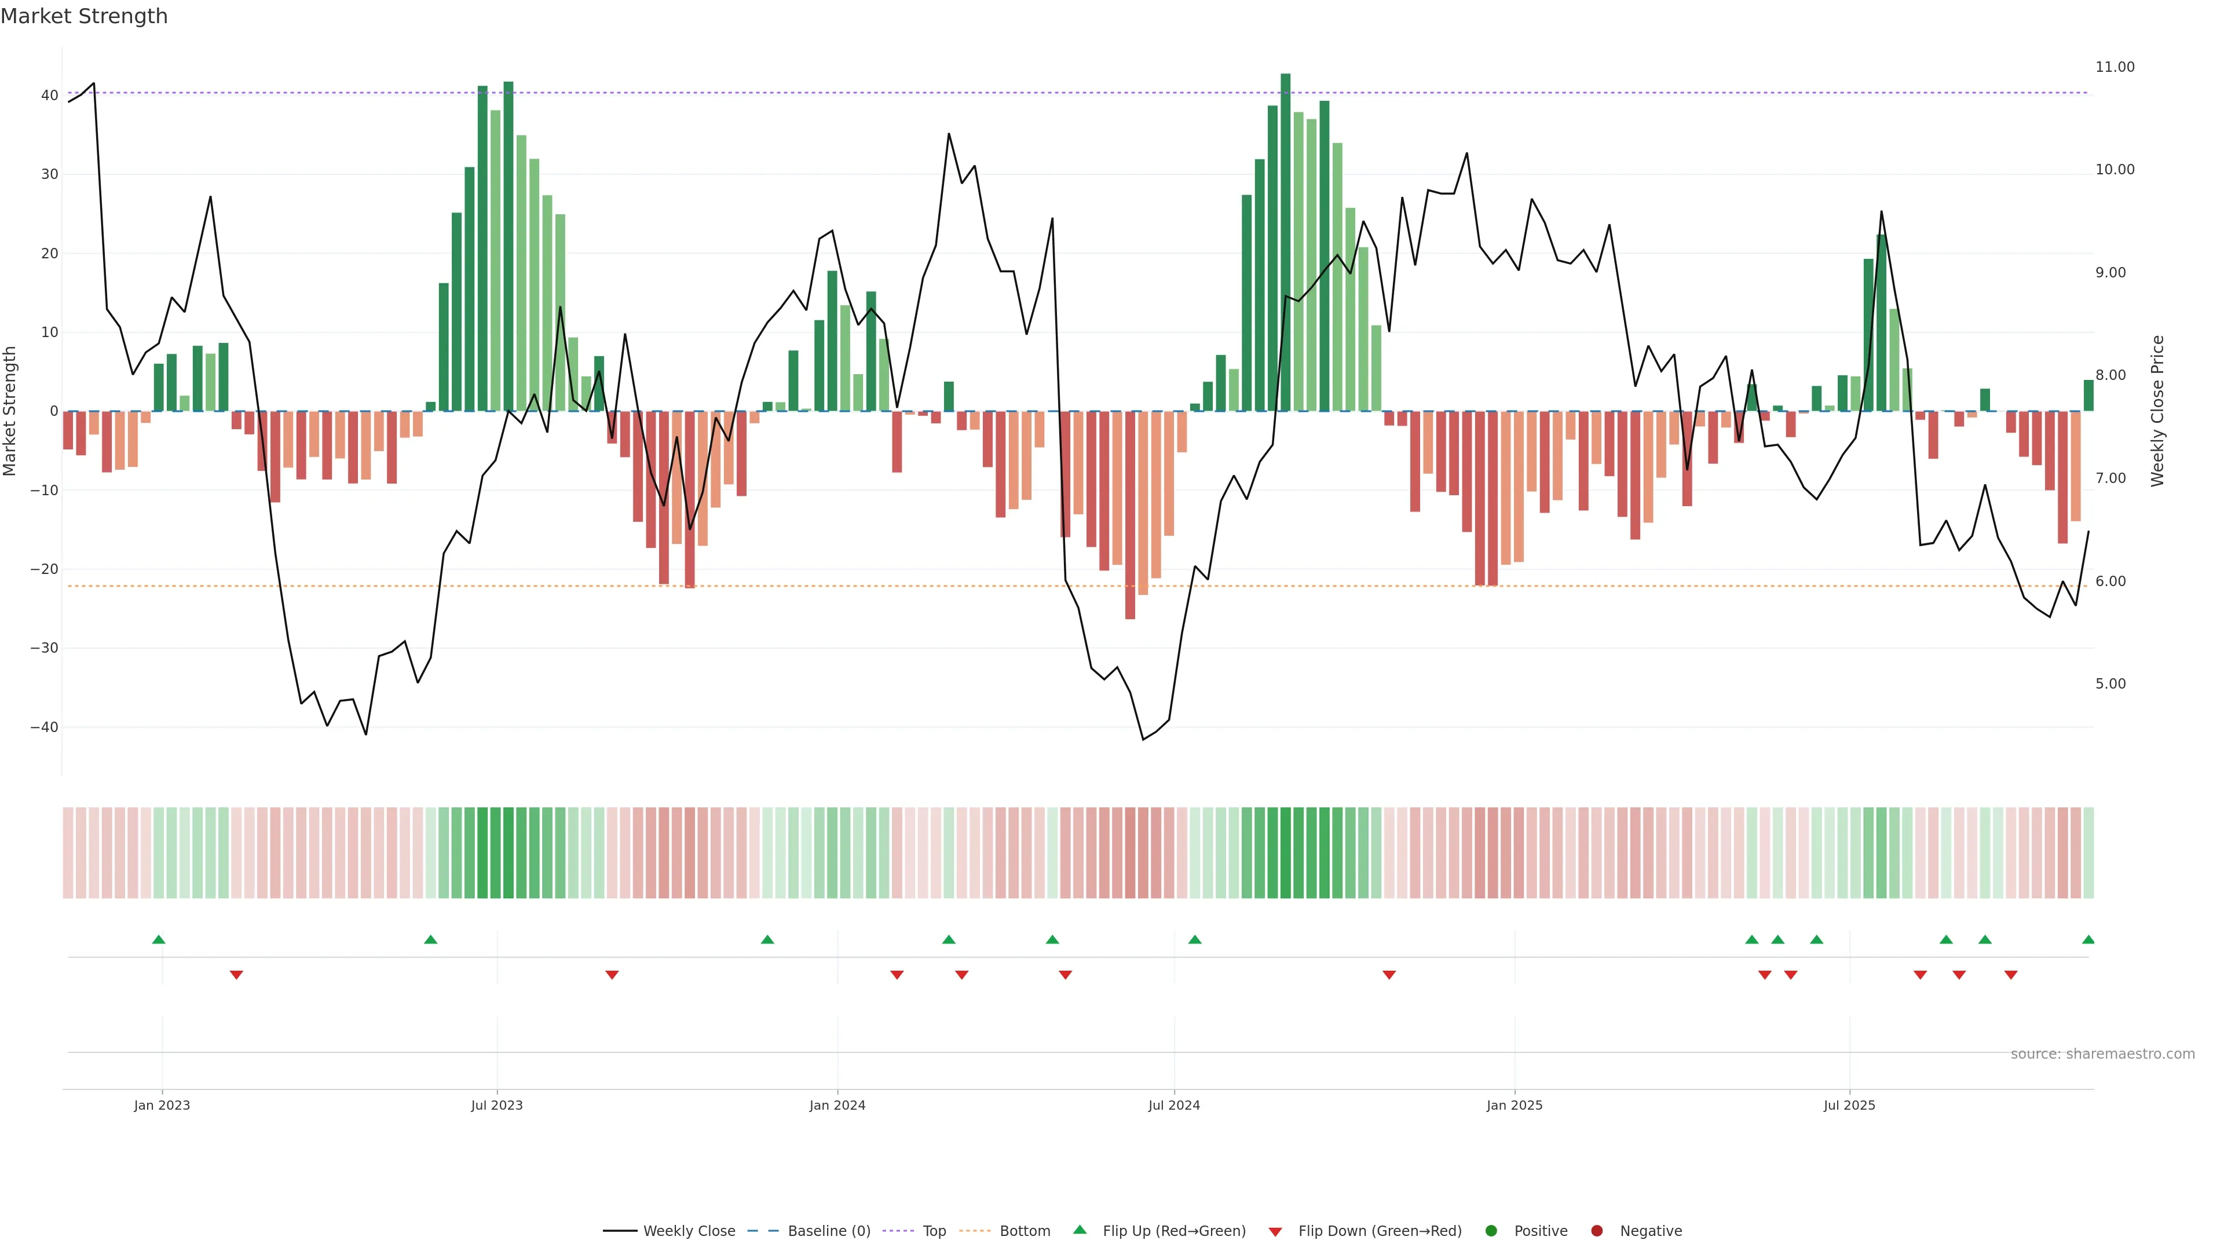Click the Market Strength chart title

tap(84, 16)
